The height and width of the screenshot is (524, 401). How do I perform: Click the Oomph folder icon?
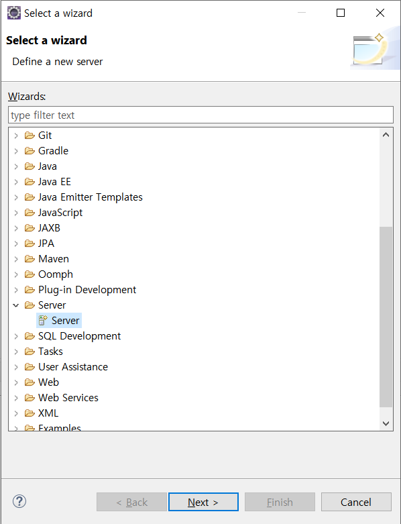(x=30, y=274)
